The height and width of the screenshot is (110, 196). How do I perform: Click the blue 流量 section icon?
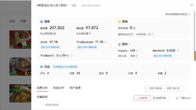(42, 22)
